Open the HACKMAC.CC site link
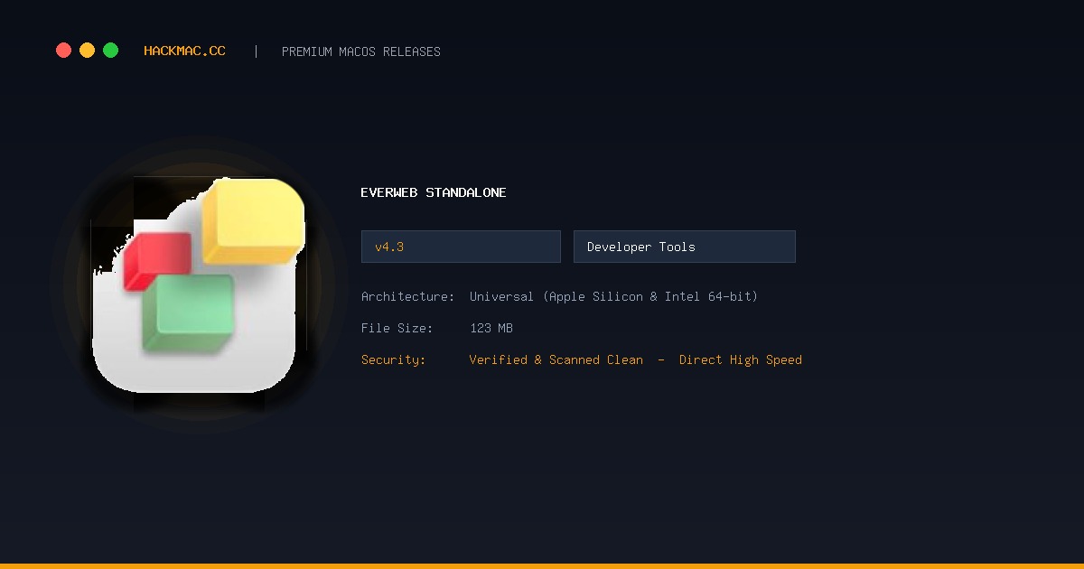The height and width of the screenshot is (569, 1084). coord(184,51)
